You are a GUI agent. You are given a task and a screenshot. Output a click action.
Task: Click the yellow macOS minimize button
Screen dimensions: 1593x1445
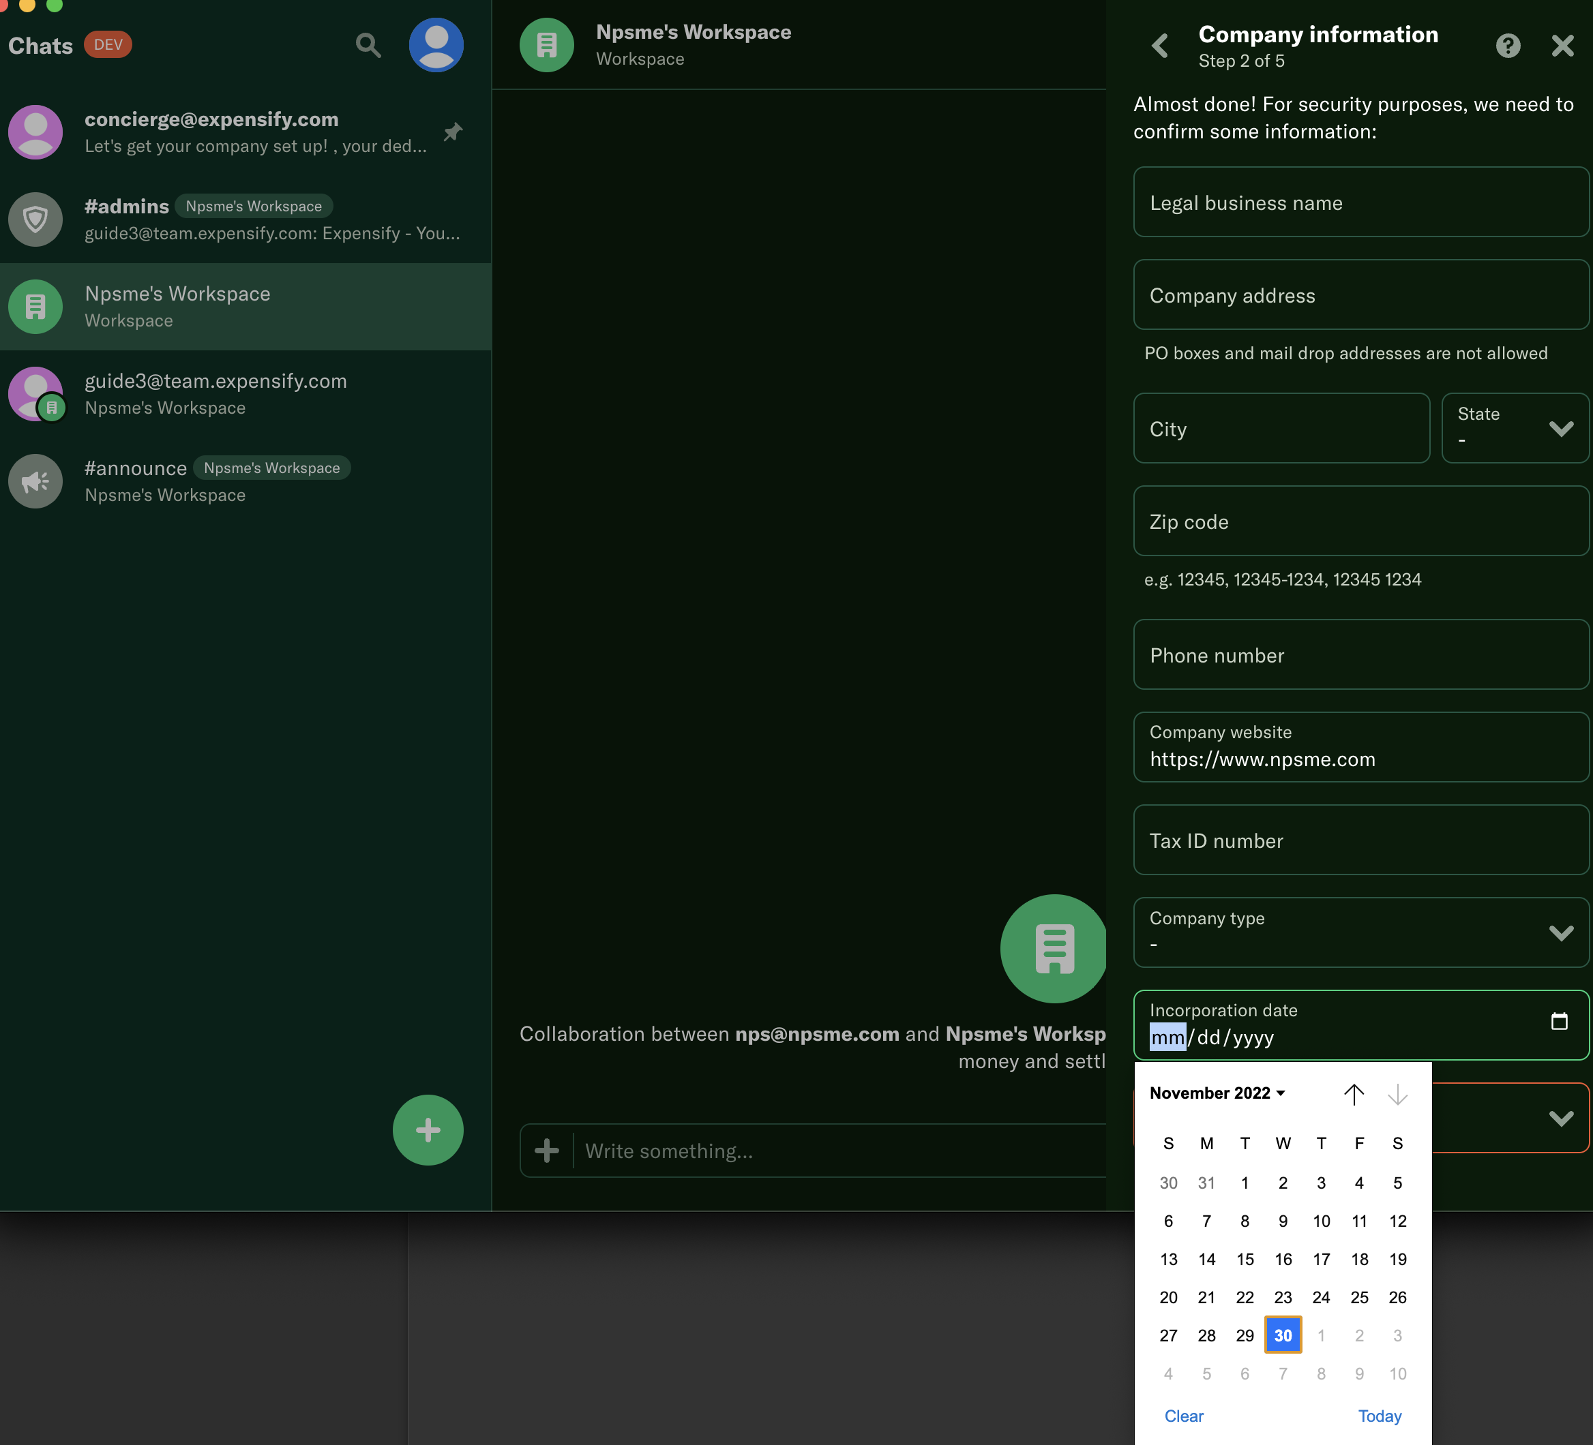27,5
